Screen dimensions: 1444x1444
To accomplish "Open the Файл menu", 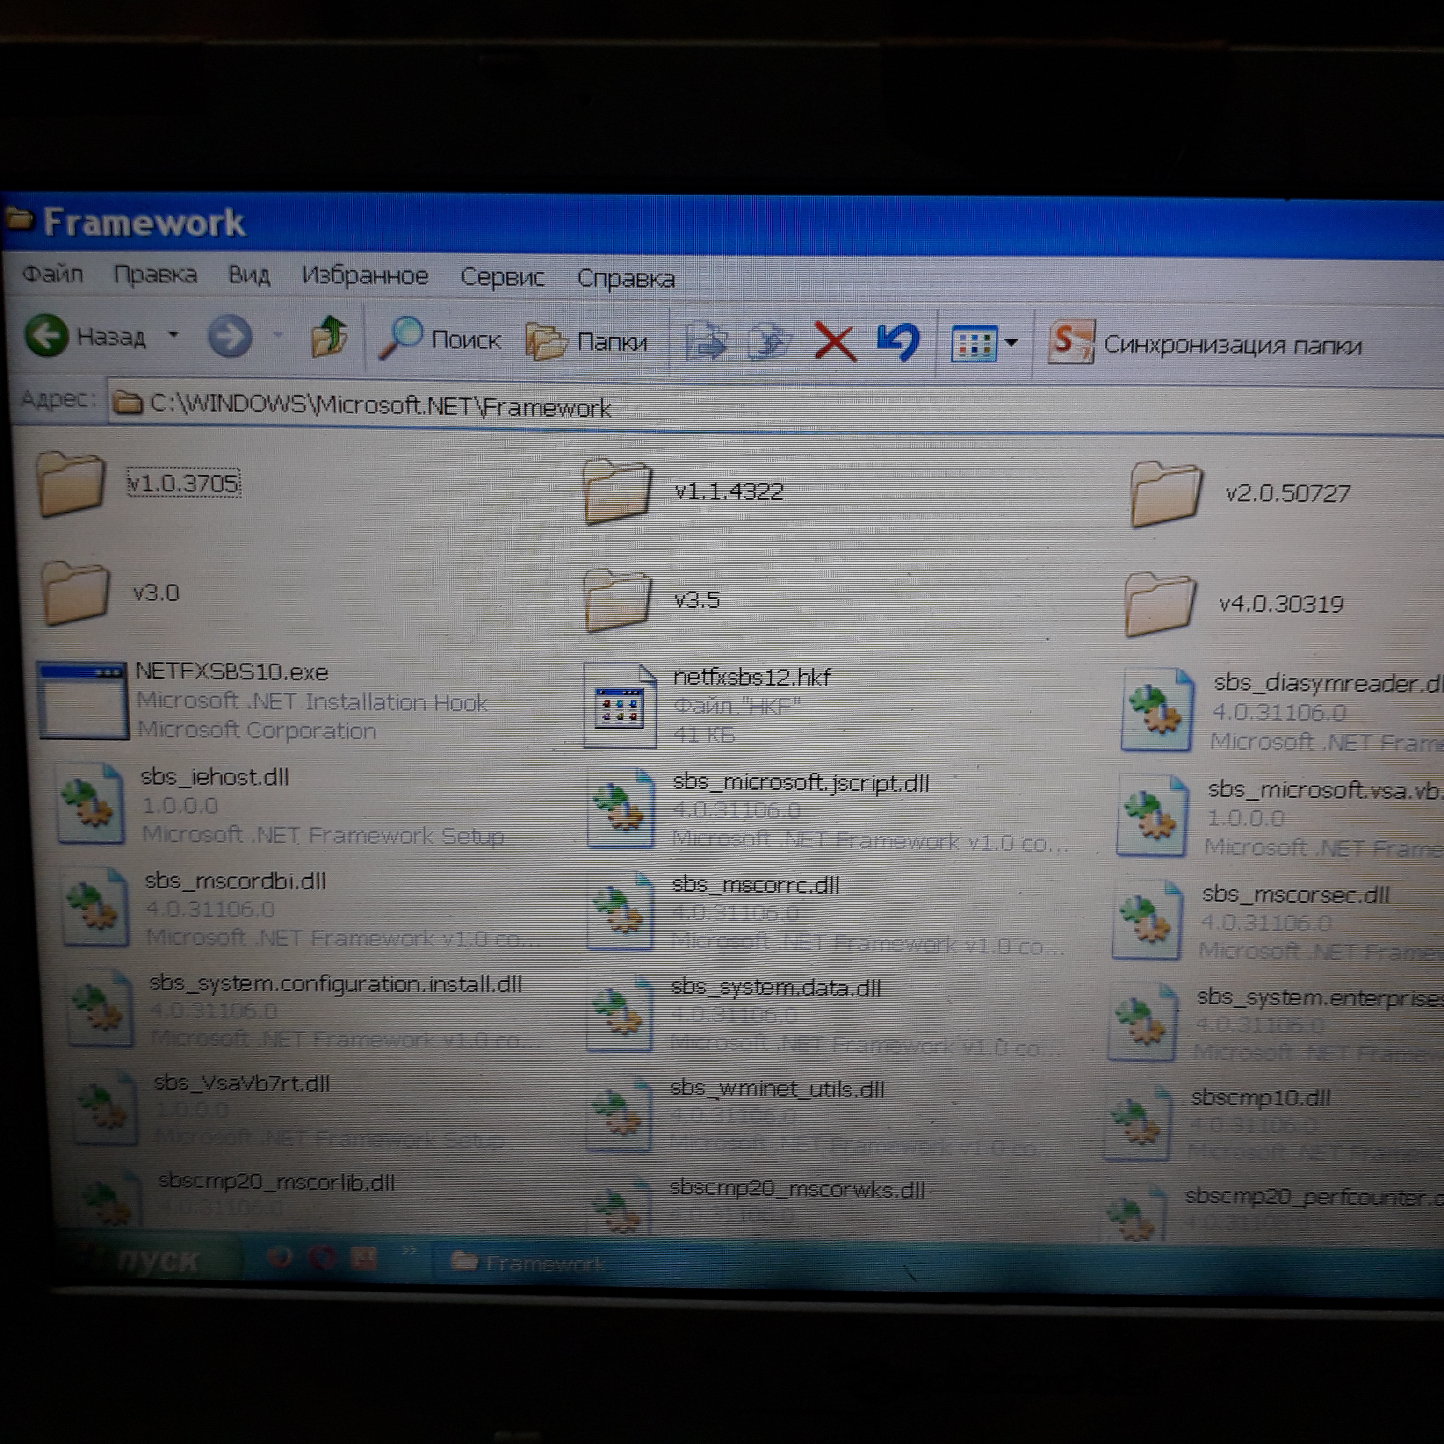I will 52,274.
